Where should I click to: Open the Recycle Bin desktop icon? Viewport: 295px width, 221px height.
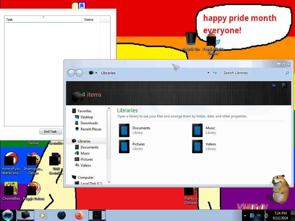click(191, 41)
